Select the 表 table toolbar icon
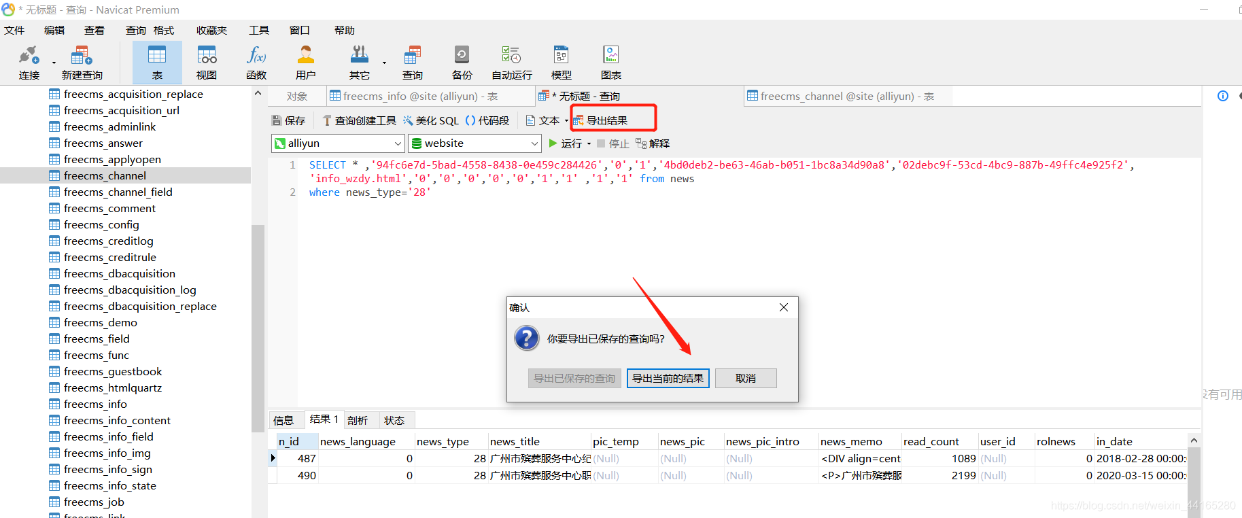Screen dimensions: 1242x518 tap(157, 63)
